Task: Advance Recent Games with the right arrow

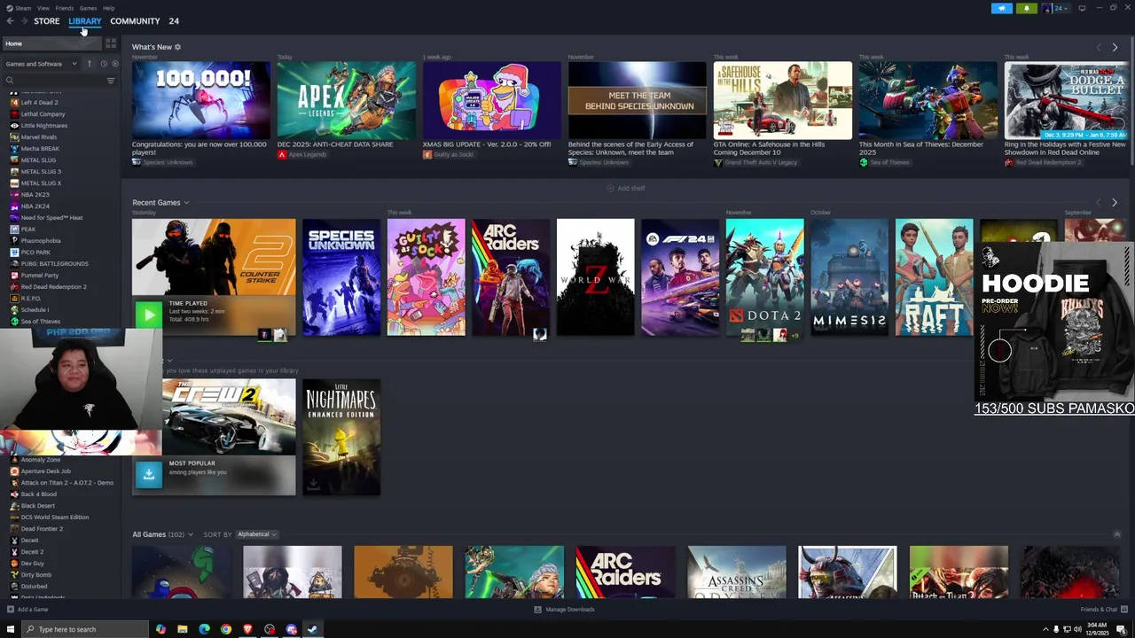Action: (1115, 203)
